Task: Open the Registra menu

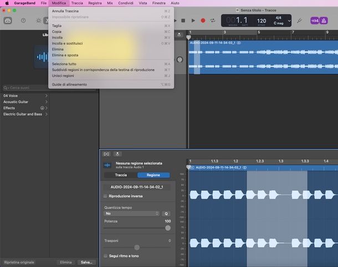Action: [95, 3]
